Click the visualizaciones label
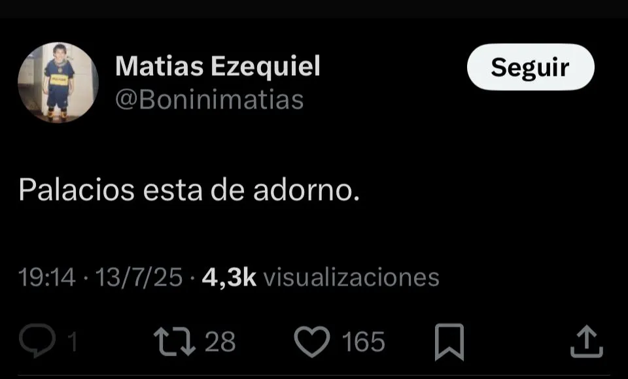 click(351, 277)
